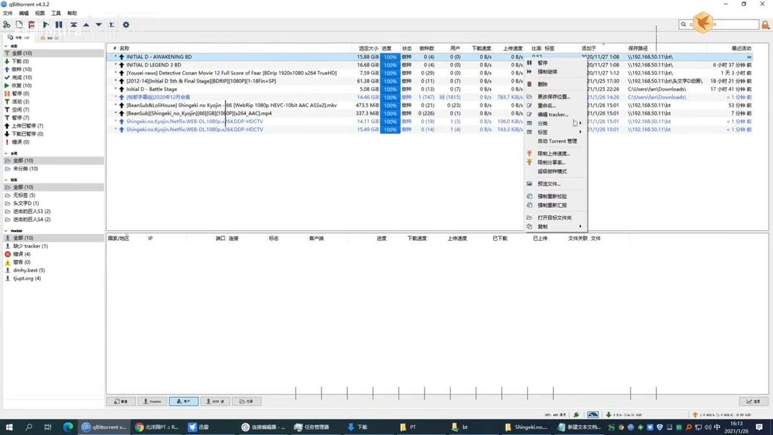Collapse the status filter section chevron

pyautogui.click(x=6, y=46)
